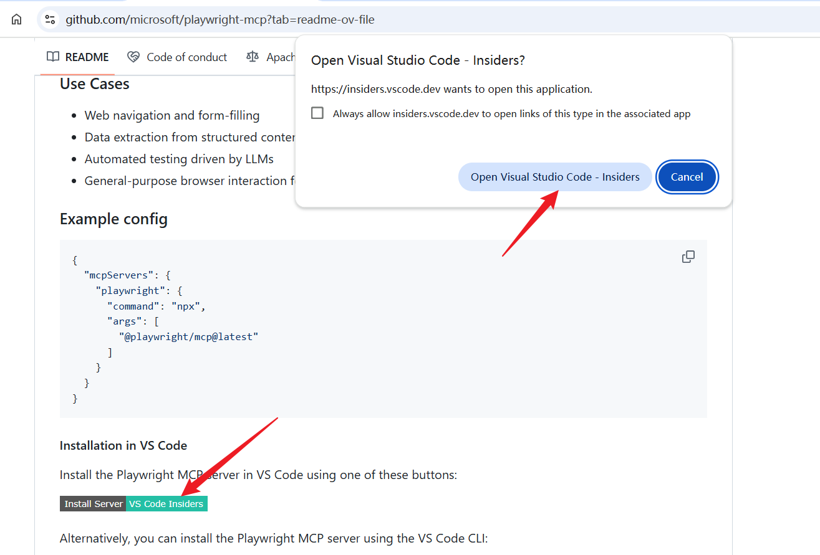
Task: Click the Installation in VS Code heading
Action: click(123, 445)
